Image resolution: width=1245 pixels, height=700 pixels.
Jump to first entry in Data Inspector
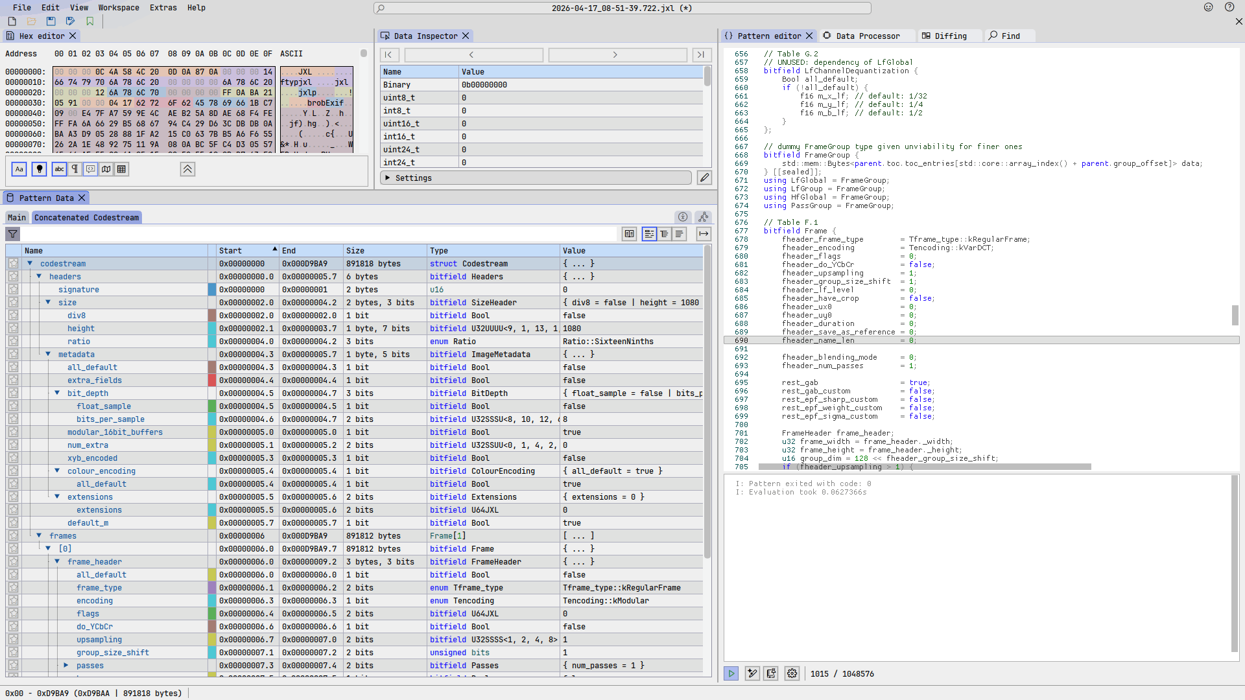tap(389, 55)
